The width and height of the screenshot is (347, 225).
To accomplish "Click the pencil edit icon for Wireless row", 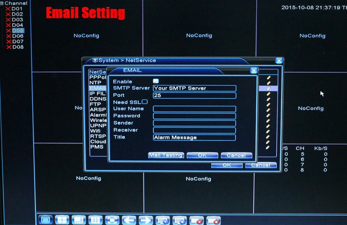I will [268, 120].
